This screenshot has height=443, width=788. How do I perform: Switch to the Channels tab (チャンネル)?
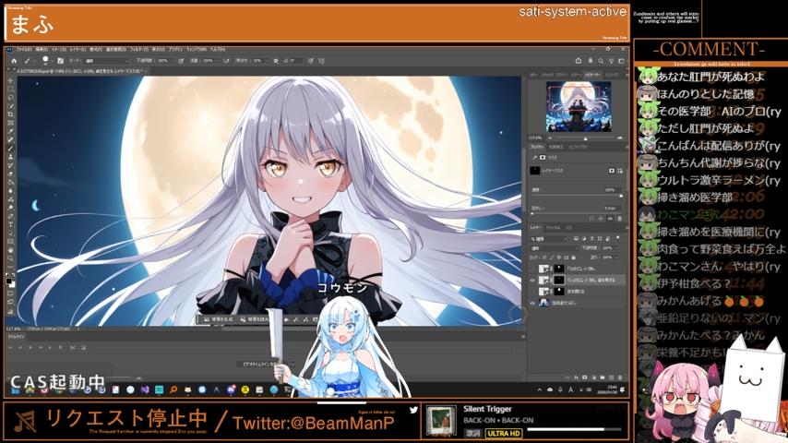[x=553, y=227]
